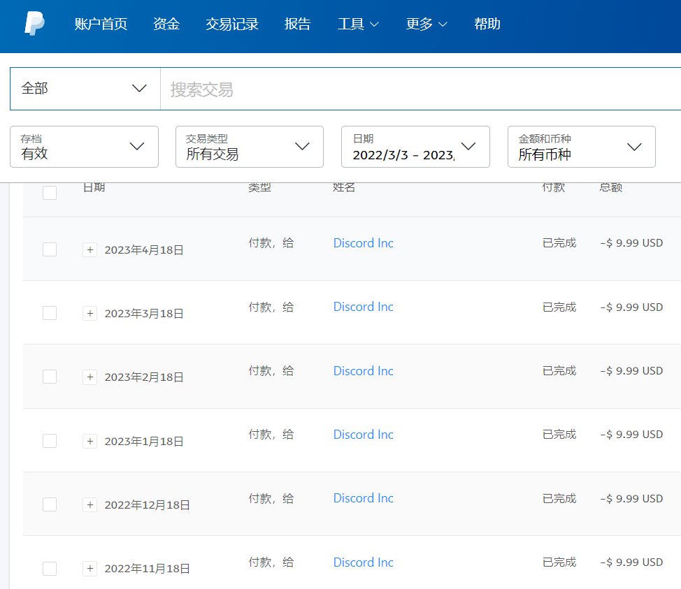Screen dimensions: 681x589
Task: Click the date text 2023年2月18日
Action: click(144, 377)
